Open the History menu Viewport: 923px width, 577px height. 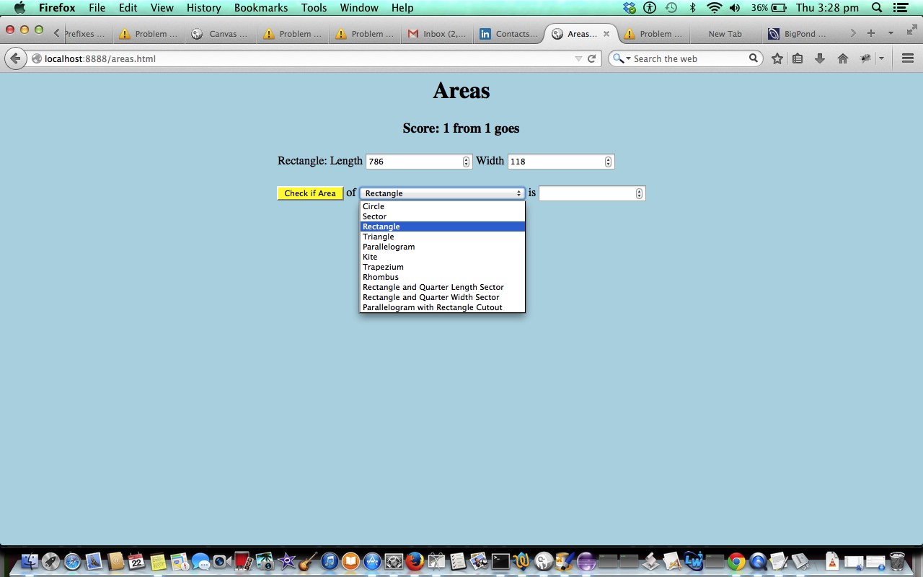click(203, 8)
